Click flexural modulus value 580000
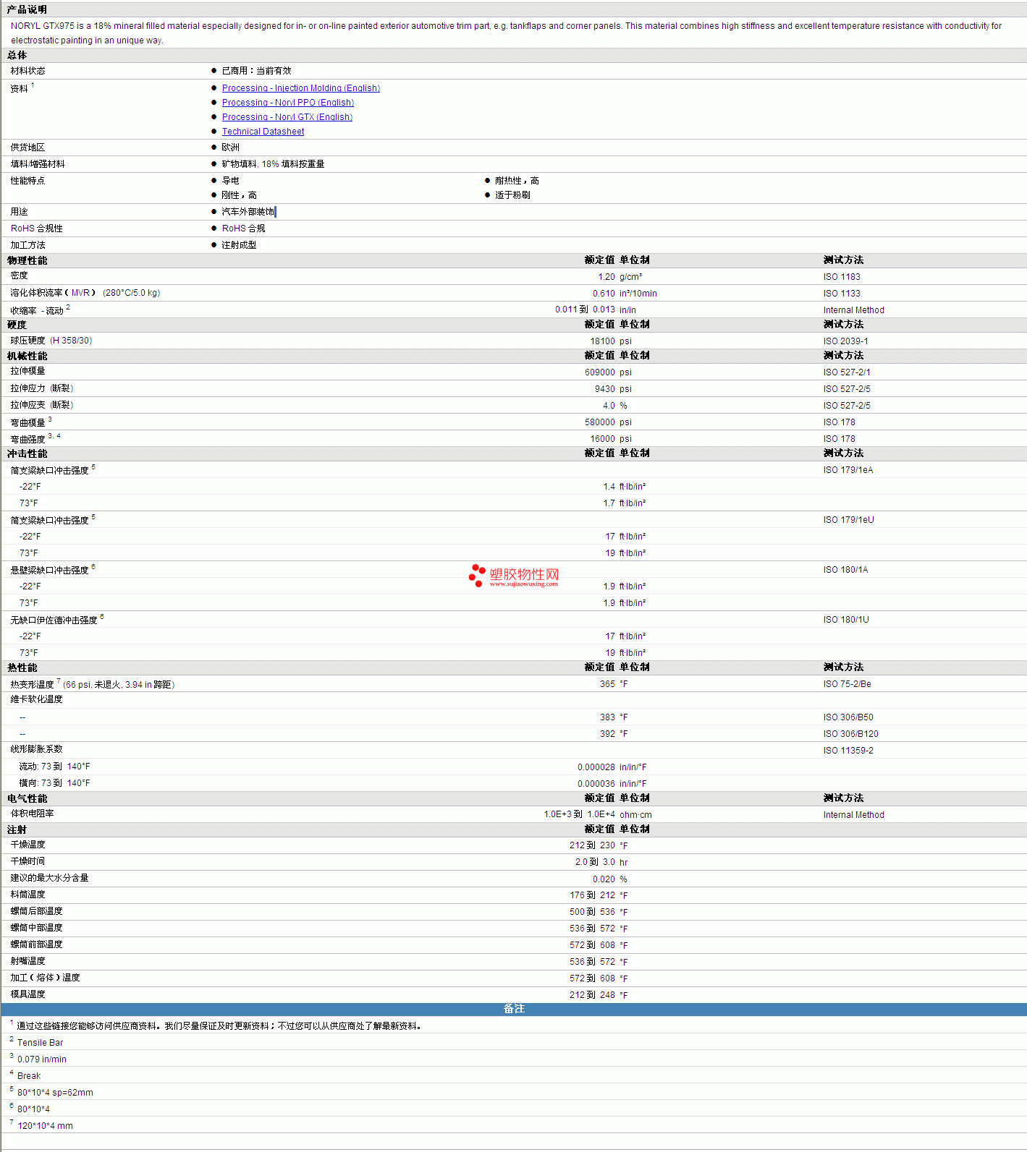Screen dimensions: 1027x1152 click(600, 422)
